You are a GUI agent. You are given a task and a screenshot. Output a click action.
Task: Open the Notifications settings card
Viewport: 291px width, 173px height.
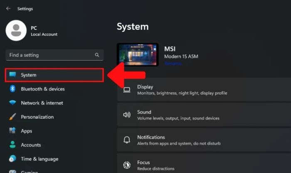204,140
